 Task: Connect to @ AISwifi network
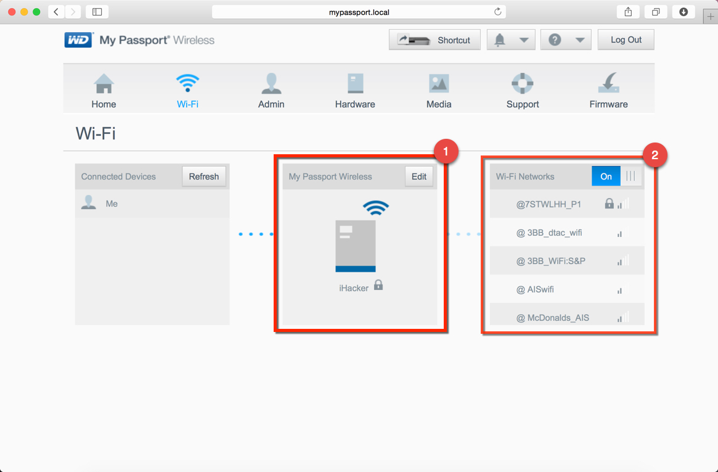click(567, 289)
